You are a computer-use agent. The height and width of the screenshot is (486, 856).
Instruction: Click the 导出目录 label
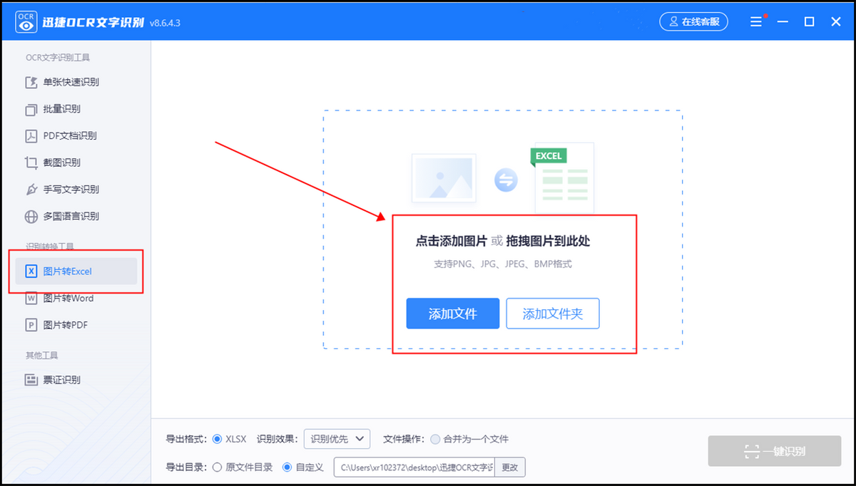(x=186, y=467)
